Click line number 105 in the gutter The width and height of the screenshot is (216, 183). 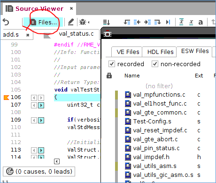16,90
